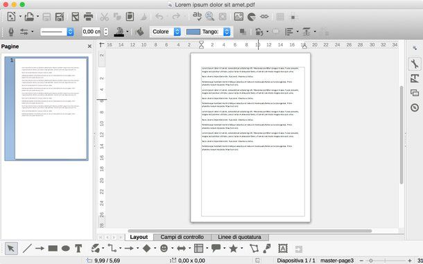423x264 pixels.
Task: Open the arrow style dropdown
Action: (x=33, y=32)
